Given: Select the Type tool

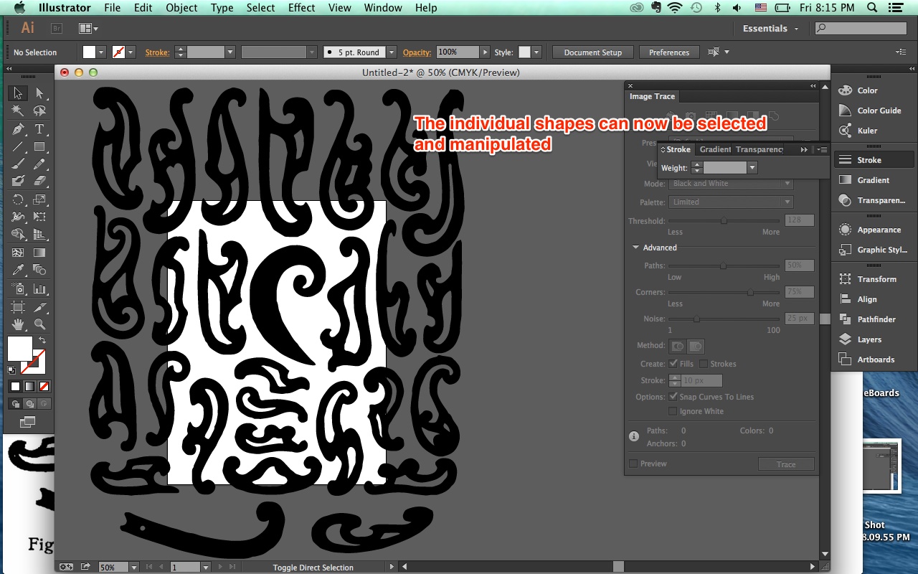Looking at the screenshot, I should [x=39, y=129].
